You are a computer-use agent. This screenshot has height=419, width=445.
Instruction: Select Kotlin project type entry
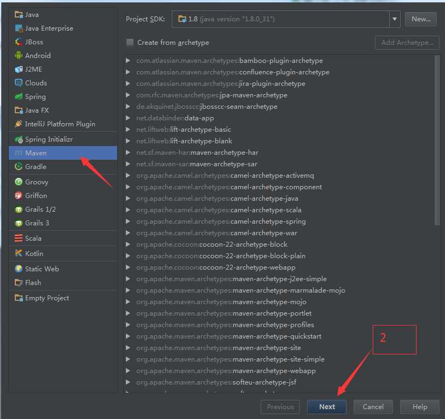[63, 253]
